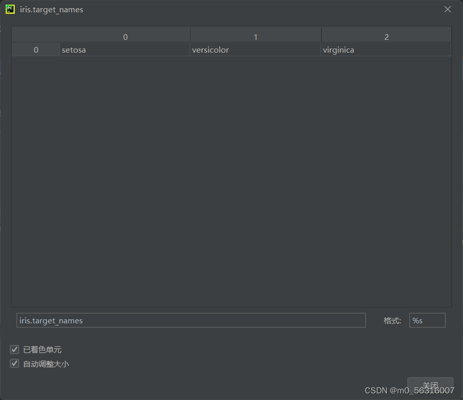Click the 格式 label next to format field
This screenshot has width=463, height=400.
[392, 320]
